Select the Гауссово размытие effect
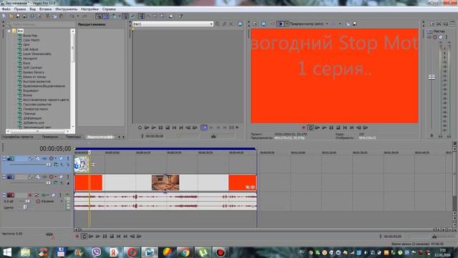The image size is (458, 258). [x=37, y=105]
